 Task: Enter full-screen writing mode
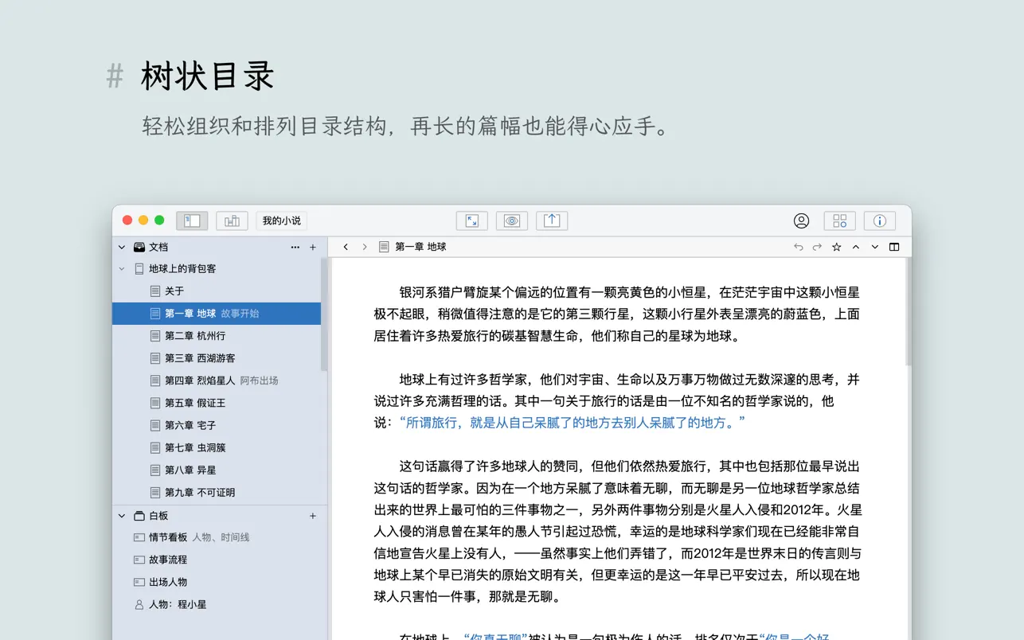pos(472,220)
